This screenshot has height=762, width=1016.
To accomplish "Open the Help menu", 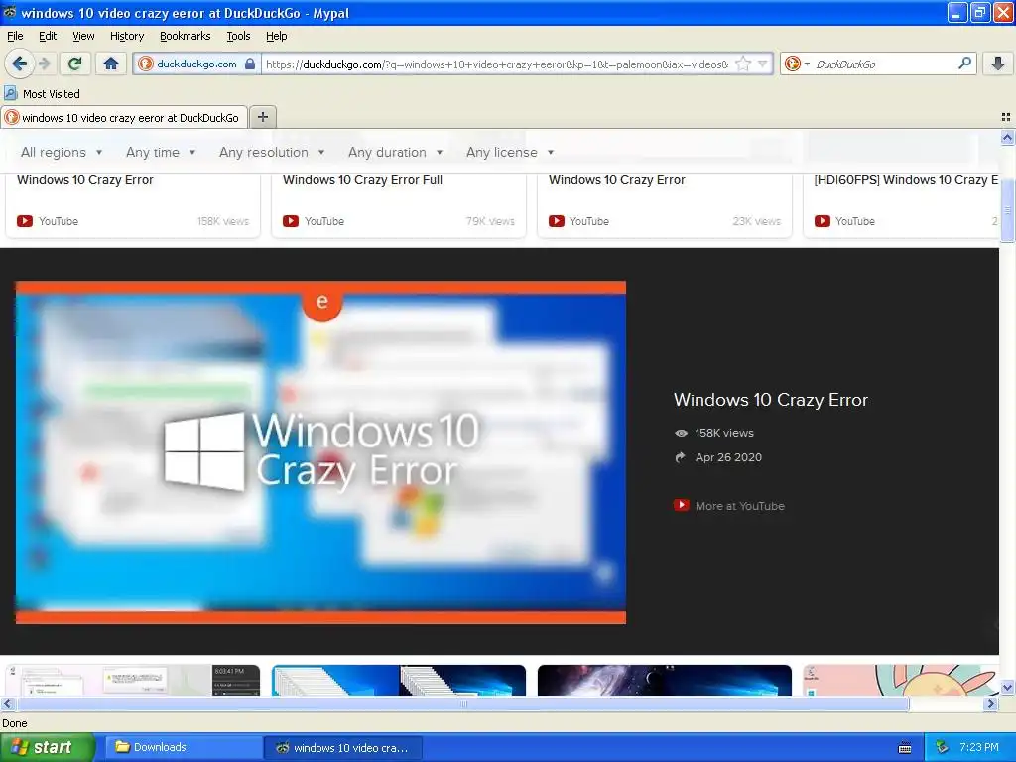I will tap(276, 36).
